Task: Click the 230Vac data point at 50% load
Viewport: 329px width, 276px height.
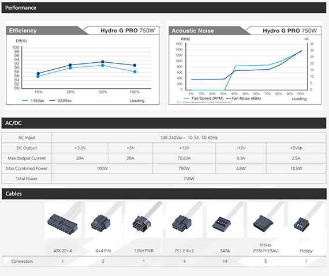Action: click(103, 62)
